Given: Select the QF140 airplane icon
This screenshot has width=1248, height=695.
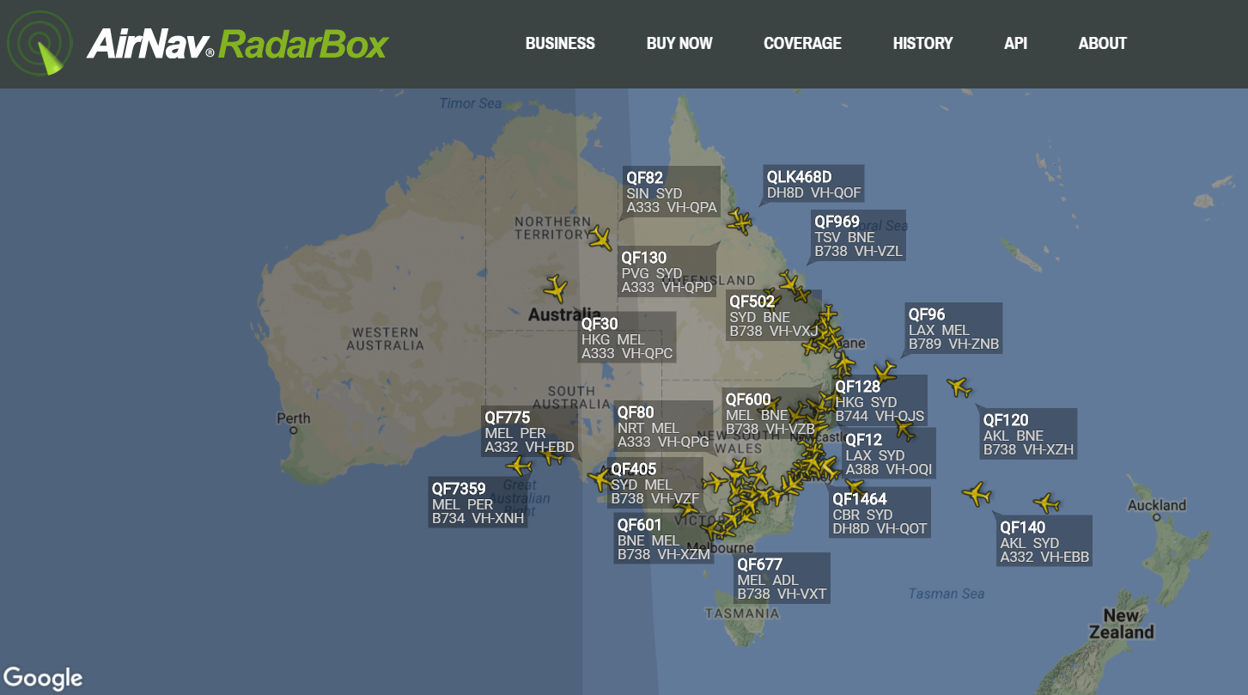Looking at the screenshot, I should pyautogui.click(x=977, y=494).
